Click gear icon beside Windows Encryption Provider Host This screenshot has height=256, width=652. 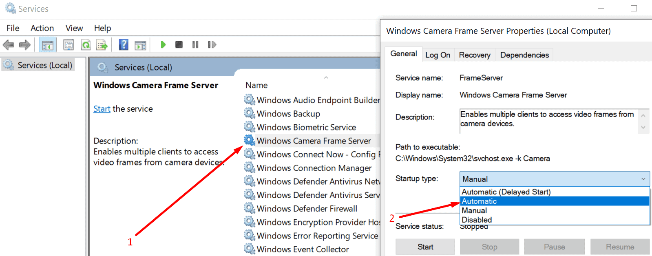tap(249, 221)
